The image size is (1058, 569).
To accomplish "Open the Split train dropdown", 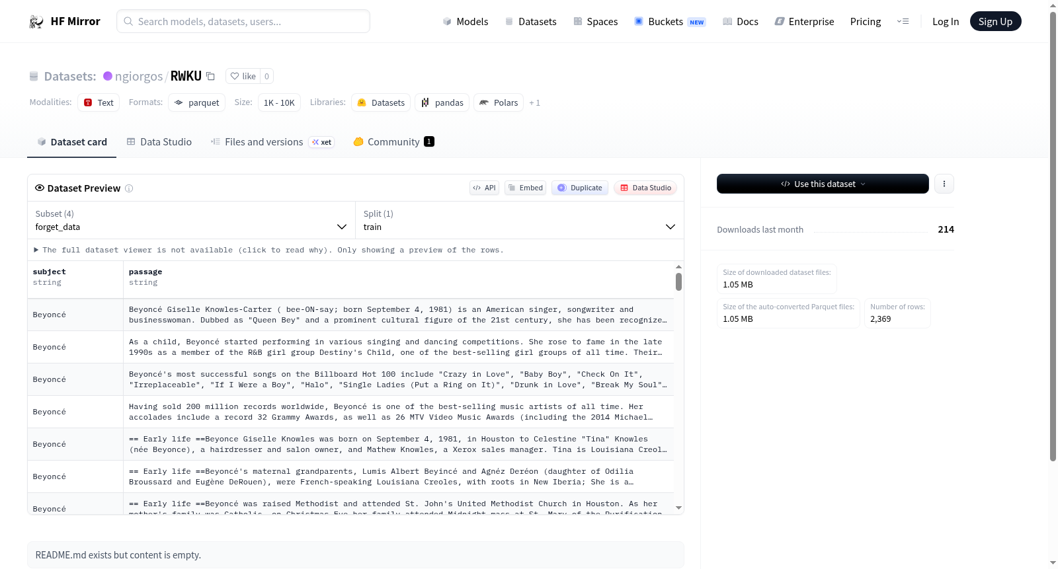I will coord(519,220).
